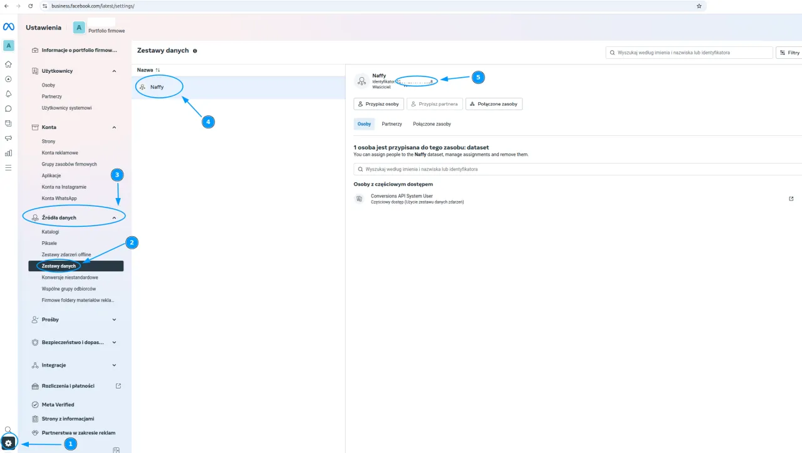Open the inbox chat bubble icon

pos(9,108)
